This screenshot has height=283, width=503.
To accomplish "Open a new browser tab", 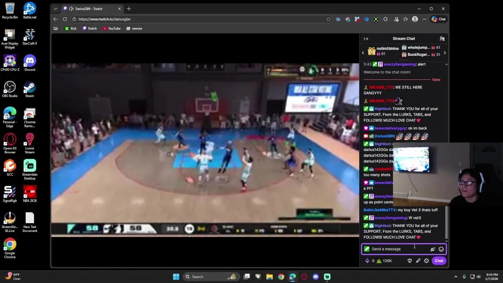I will pos(129,9).
